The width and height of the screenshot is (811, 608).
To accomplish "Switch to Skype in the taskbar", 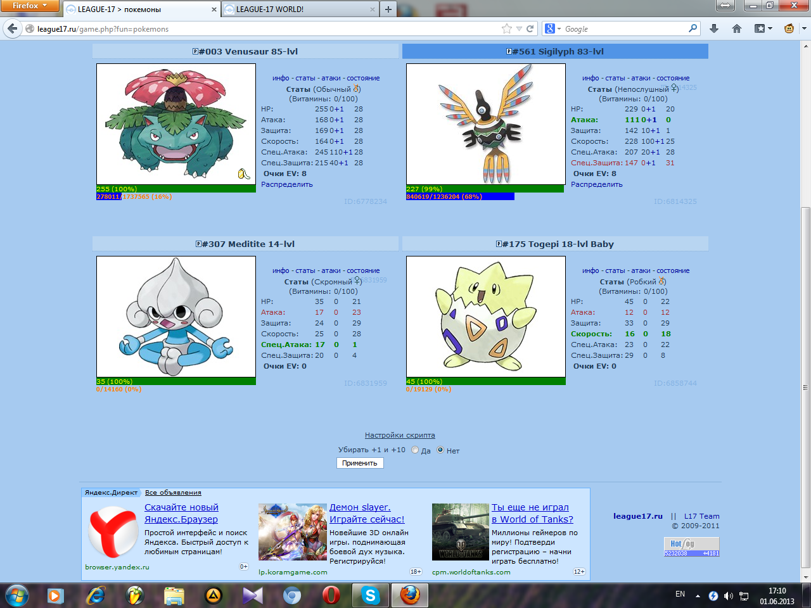I will [x=371, y=595].
